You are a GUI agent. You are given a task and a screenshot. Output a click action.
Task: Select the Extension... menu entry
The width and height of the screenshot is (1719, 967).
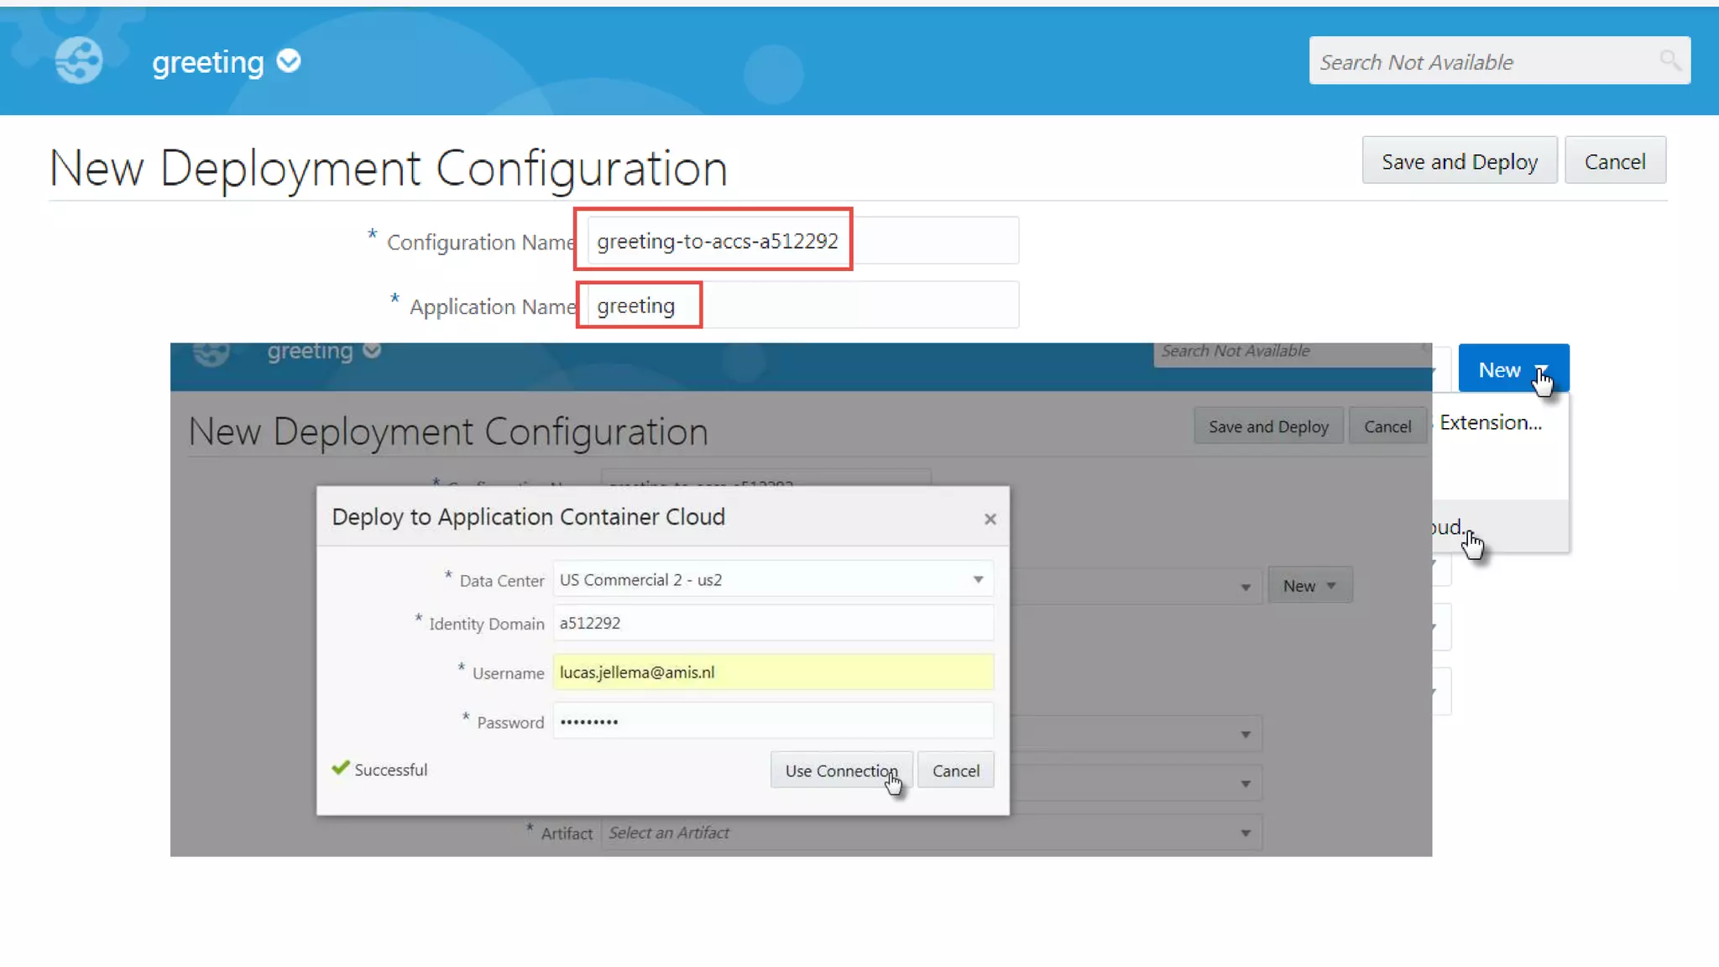tap(1491, 422)
